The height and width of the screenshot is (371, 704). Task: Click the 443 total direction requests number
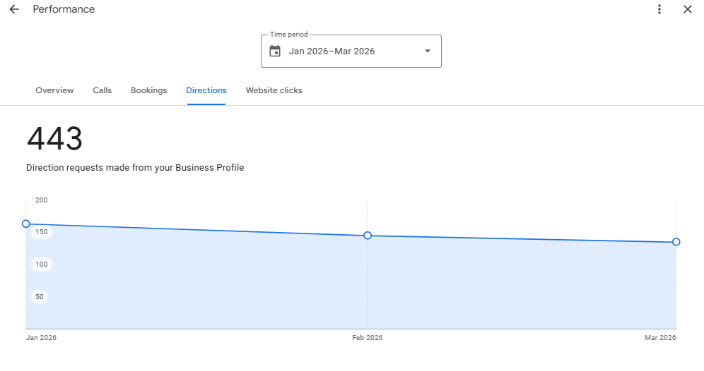(54, 138)
